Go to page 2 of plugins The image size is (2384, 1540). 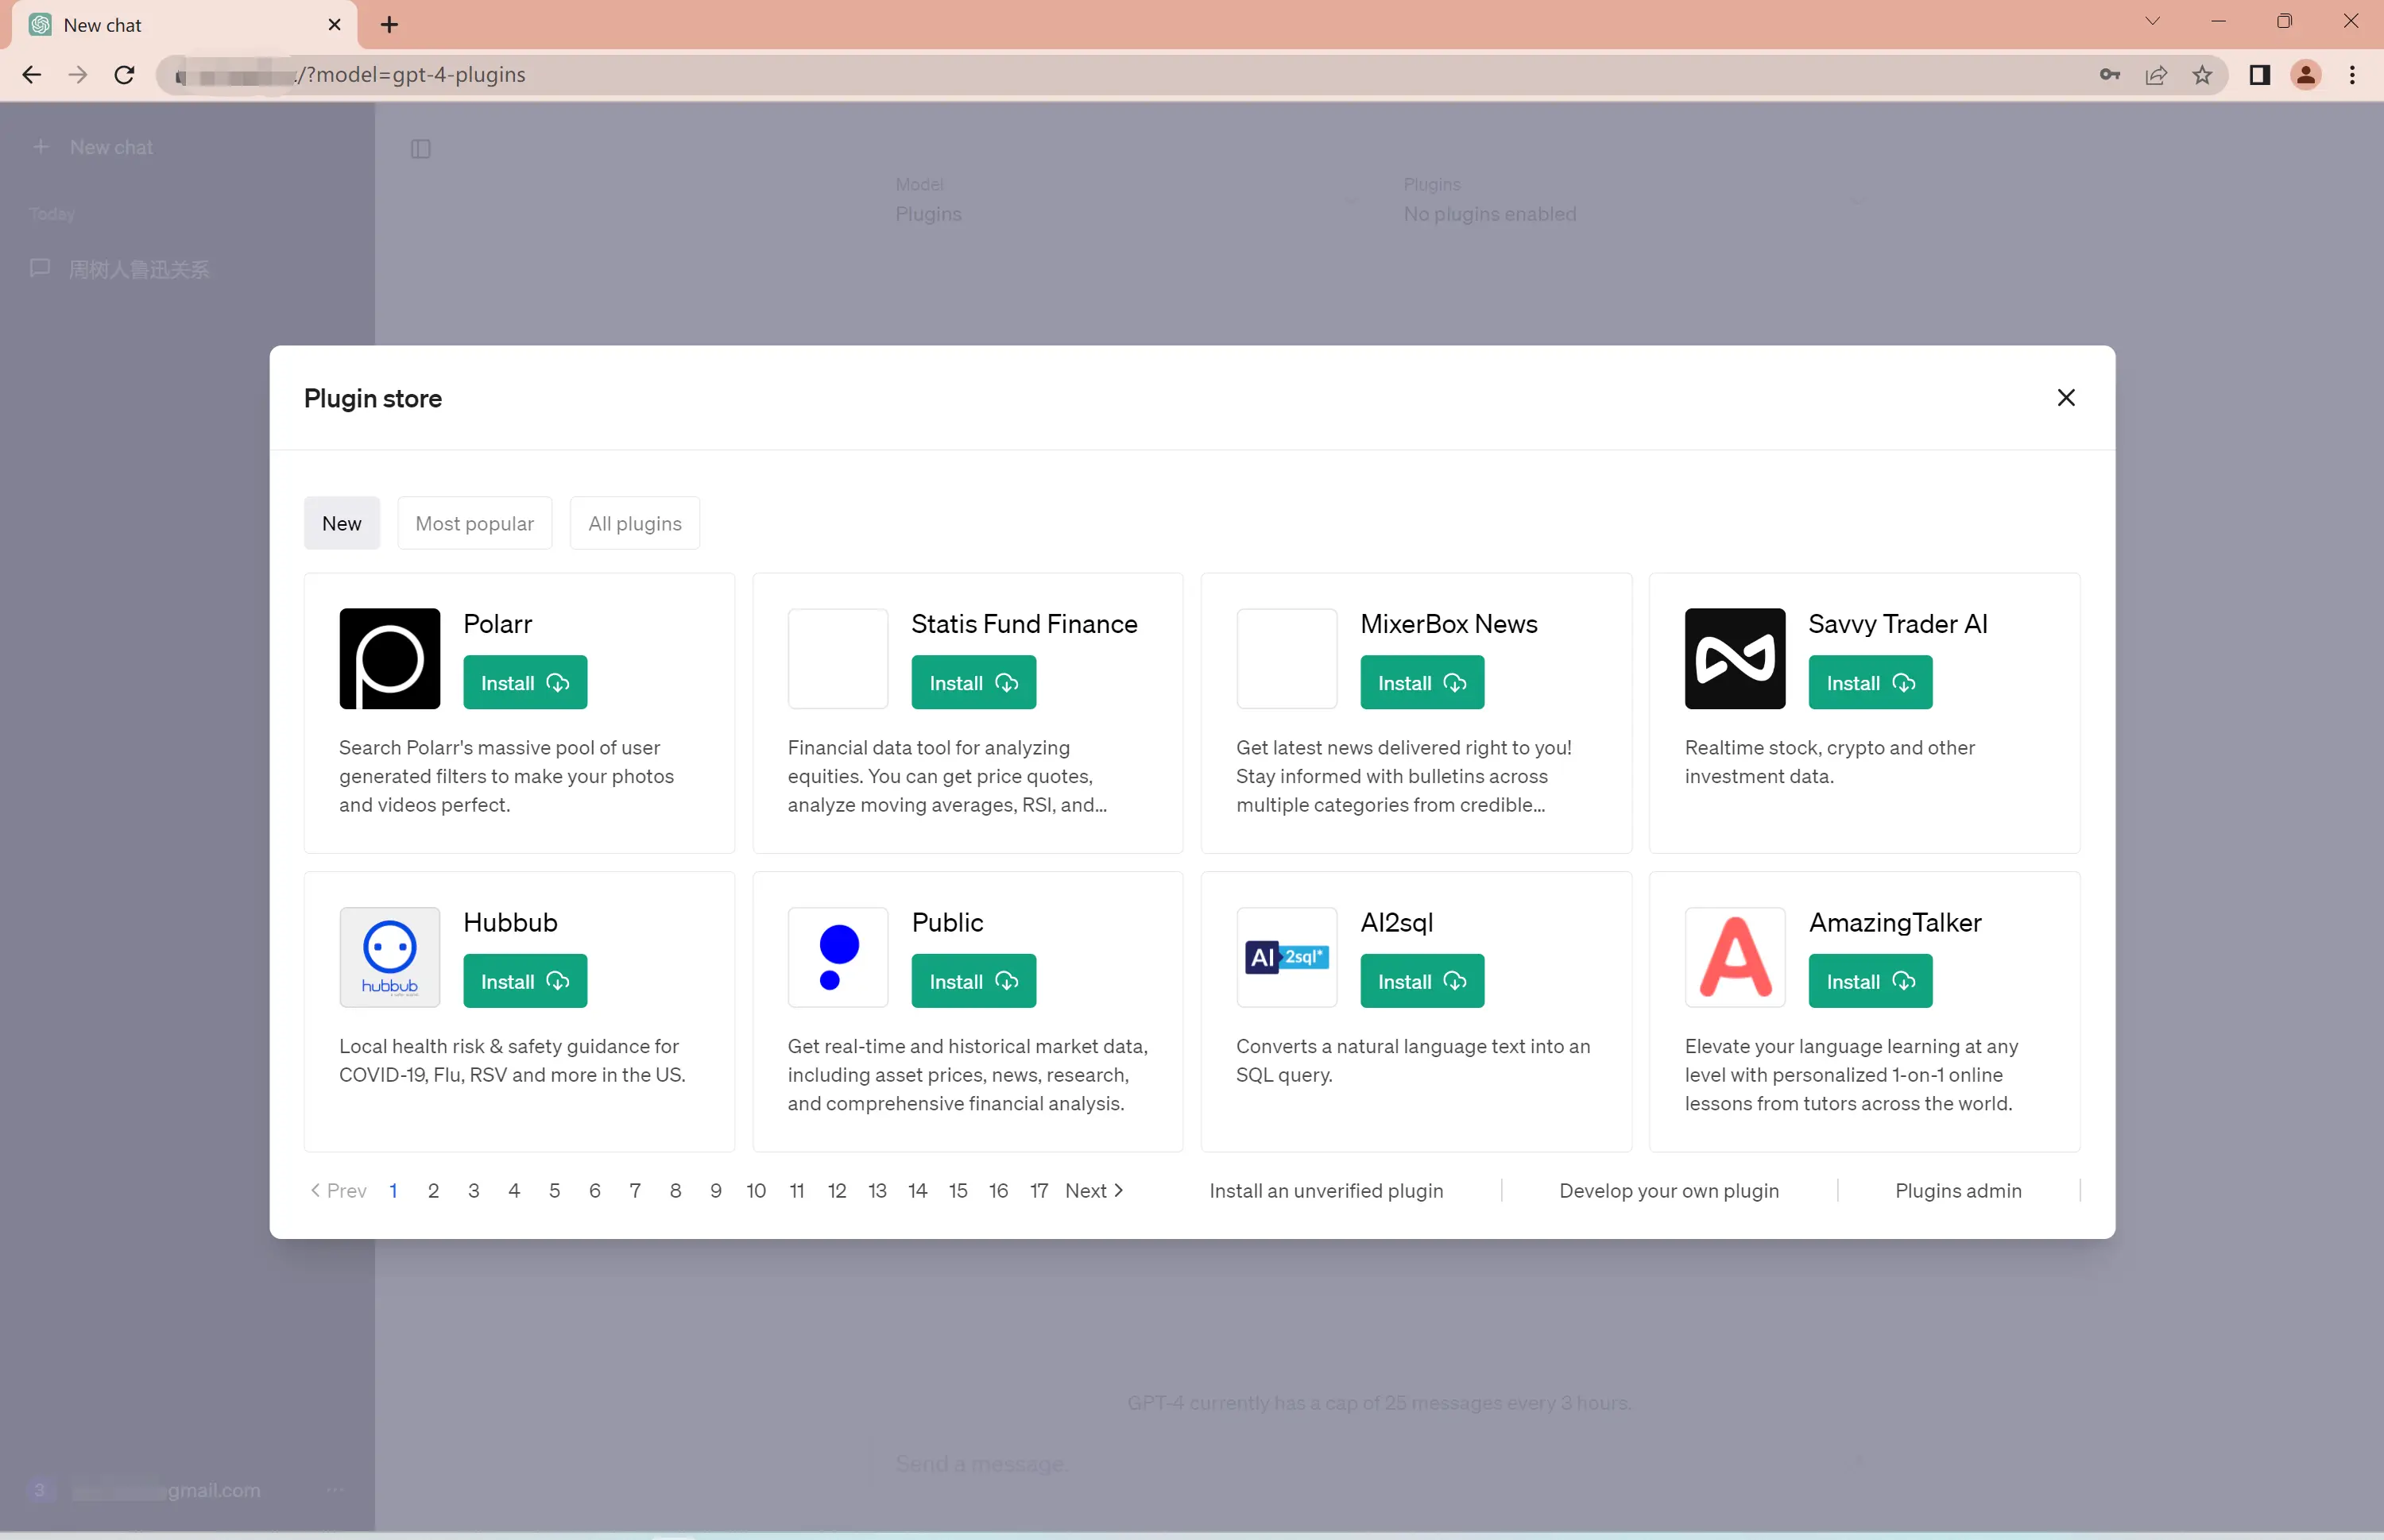click(x=432, y=1190)
